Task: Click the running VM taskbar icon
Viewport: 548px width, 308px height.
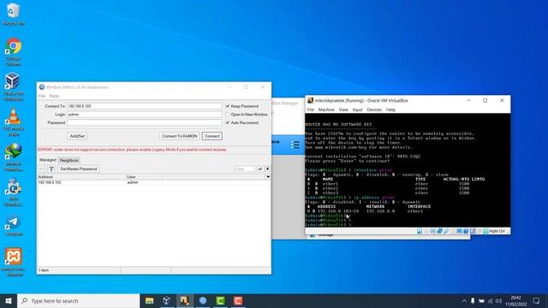Action: coord(185,300)
